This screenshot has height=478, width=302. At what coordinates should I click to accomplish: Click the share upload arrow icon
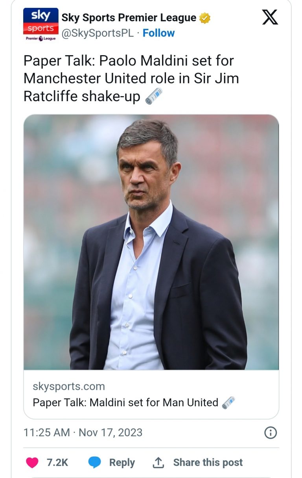click(158, 462)
